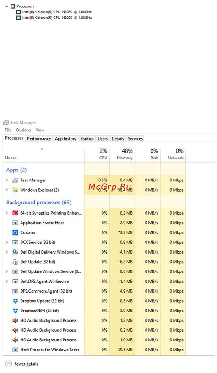Image resolution: width=217 pixels, height=373 pixels.
Task: Sort by the Network column header
Action: click(x=173, y=155)
